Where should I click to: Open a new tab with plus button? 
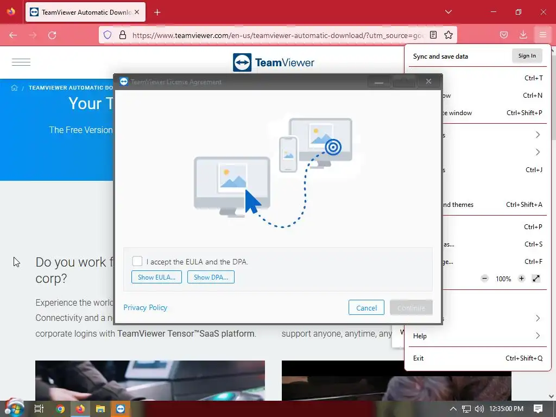click(x=157, y=12)
